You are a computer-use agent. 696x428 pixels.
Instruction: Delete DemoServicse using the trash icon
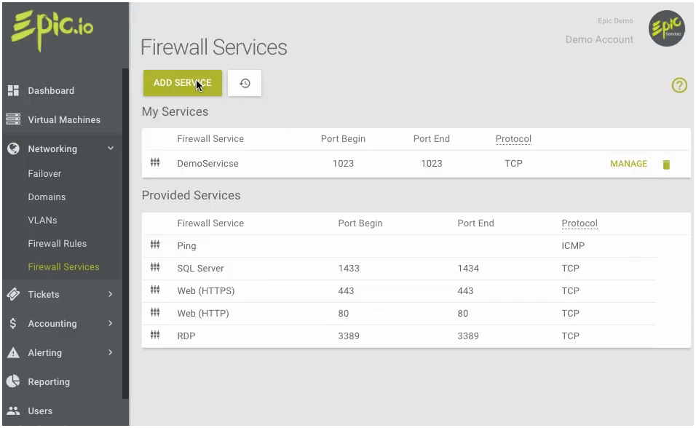click(x=666, y=164)
